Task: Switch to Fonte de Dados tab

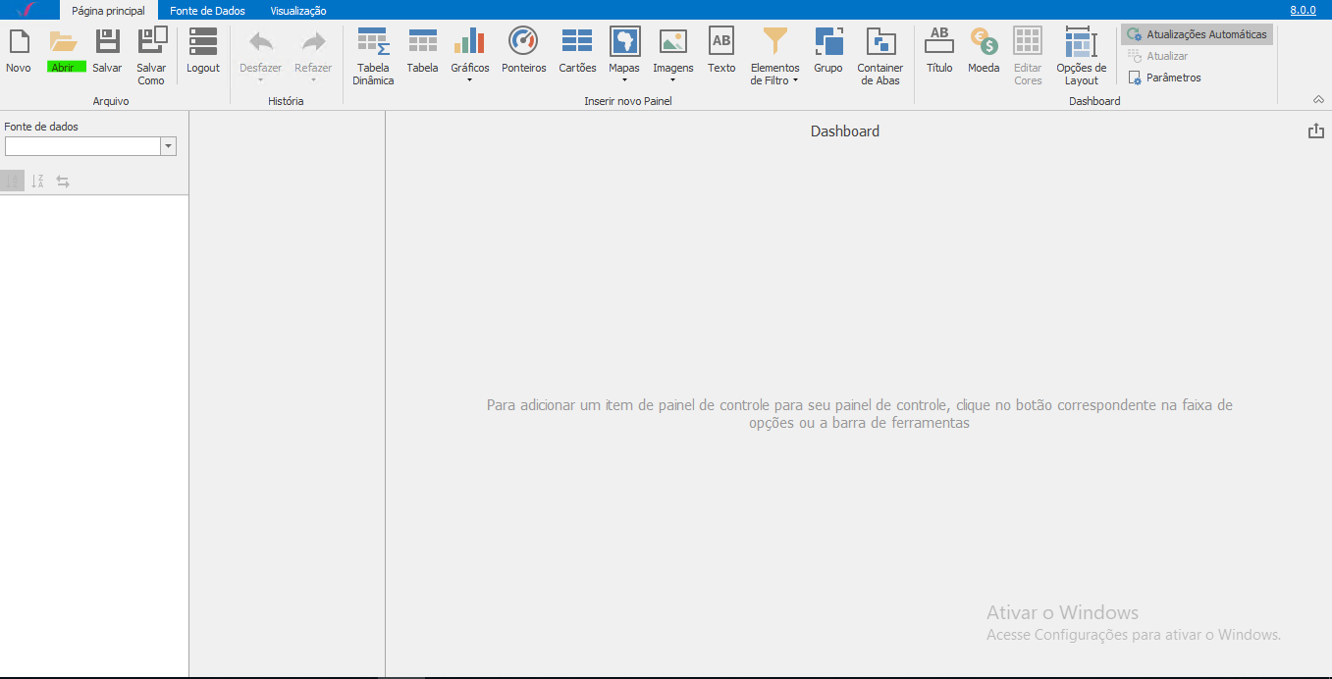Action: tap(207, 11)
